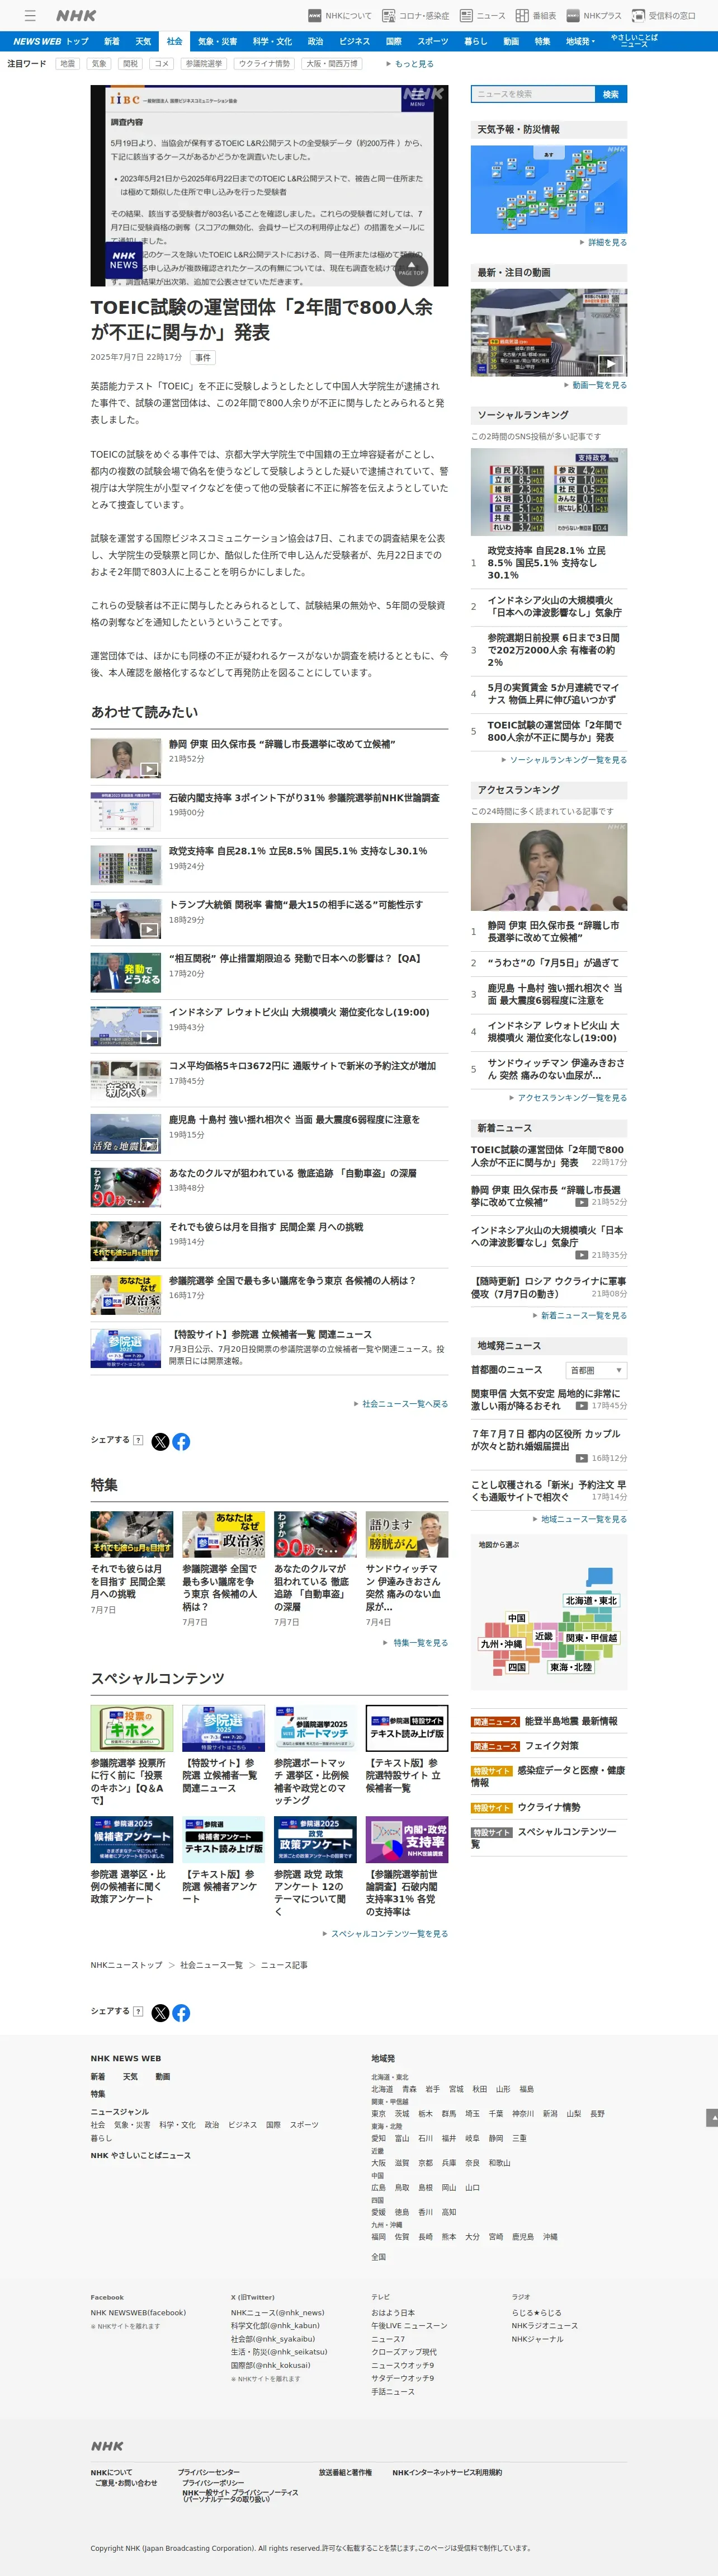The width and height of the screenshot is (718, 2576).
Task: Click the ニュースを検索 input field
Action: [533, 94]
